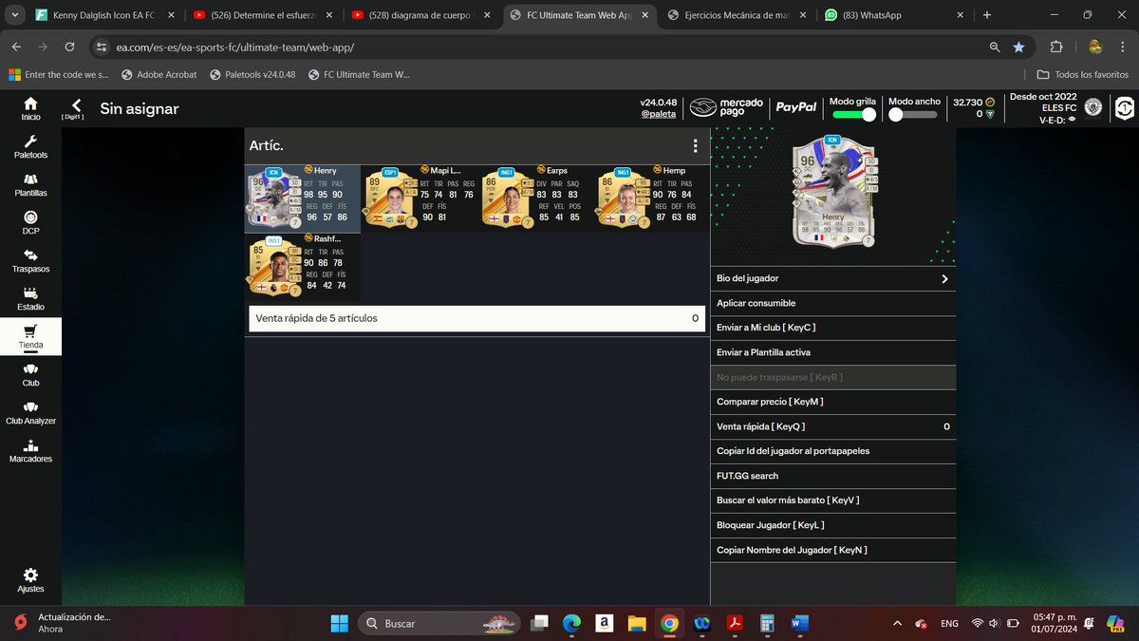Screen dimensions: 1139x641
Task: Open File Explorer from the taskbar
Action: coord(636,623)
